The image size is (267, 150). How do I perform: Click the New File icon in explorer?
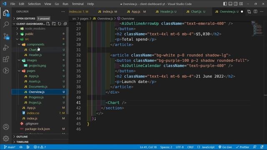pyautogui.click(x=48, y=24)
